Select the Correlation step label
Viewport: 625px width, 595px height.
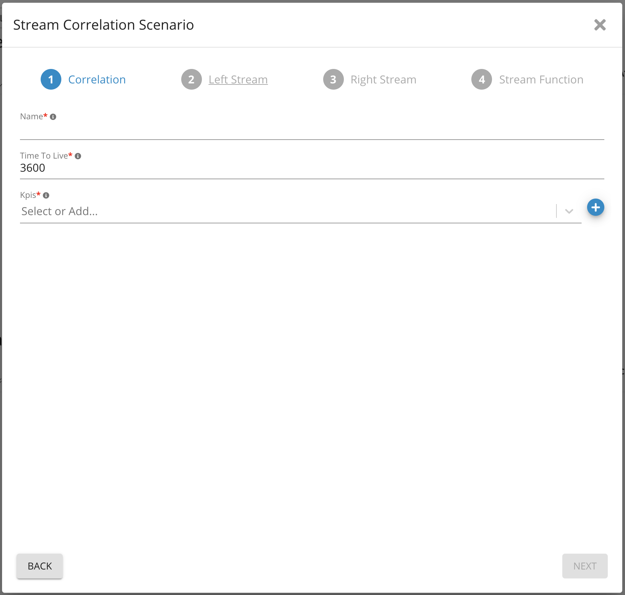pyautogui.click(x=97, y=80)
